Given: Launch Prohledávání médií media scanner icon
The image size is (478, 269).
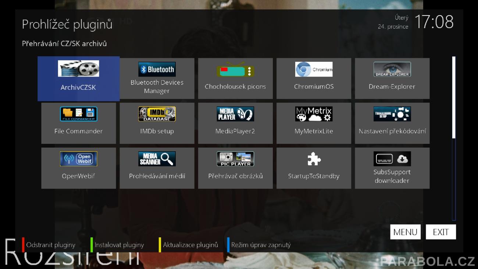Looking at the screenshot, I should pos(157,159).
